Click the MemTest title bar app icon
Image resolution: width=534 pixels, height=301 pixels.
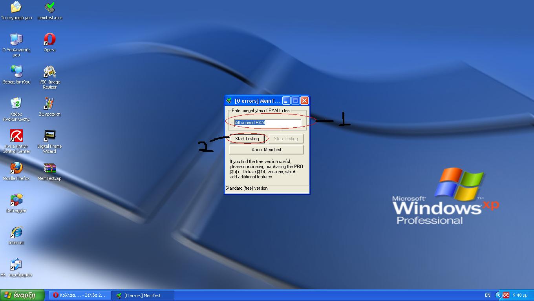click(229, 101)
